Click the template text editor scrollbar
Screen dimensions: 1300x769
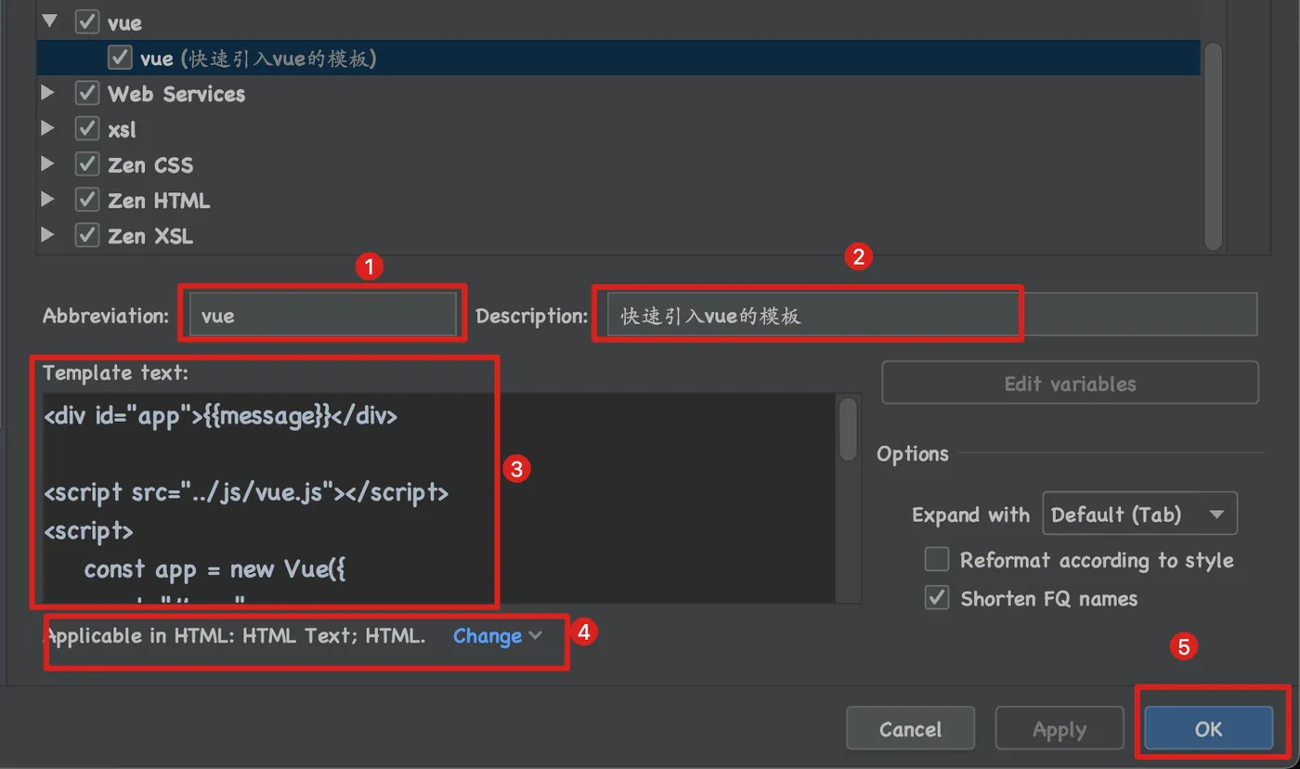[848, 430]
